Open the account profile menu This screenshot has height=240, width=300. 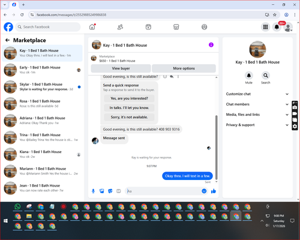point(288,27)
